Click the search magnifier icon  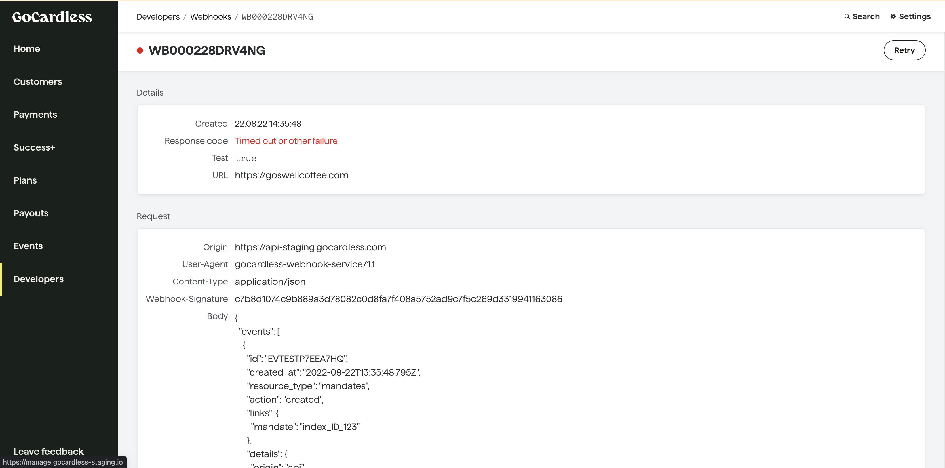(x=847, y=16)
